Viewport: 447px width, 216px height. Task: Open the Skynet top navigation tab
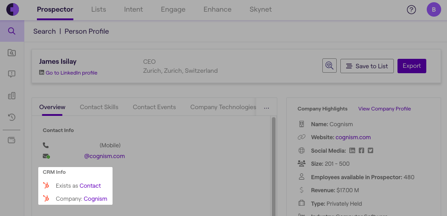coord(261,9)
